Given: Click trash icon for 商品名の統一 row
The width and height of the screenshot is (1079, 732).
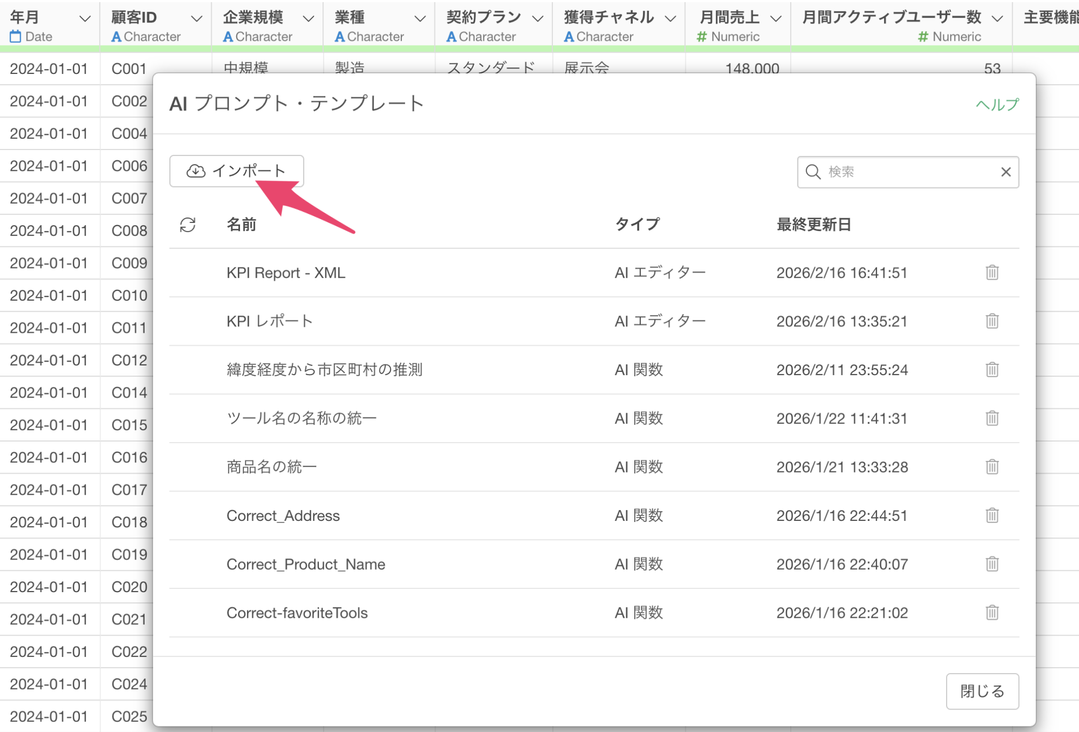Looking at the screenshot, I should [992, 467].
